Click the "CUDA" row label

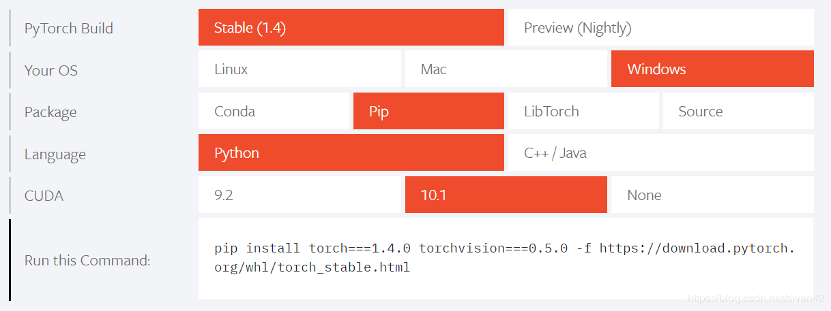point(44,196)
